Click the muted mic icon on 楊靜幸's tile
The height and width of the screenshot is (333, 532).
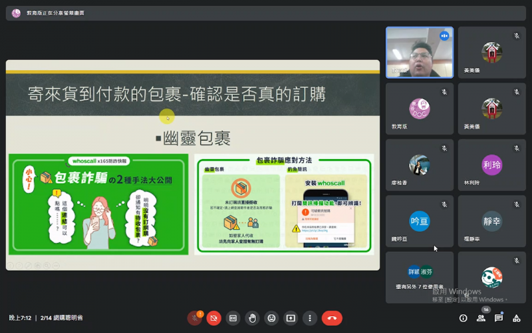point(517,204)
